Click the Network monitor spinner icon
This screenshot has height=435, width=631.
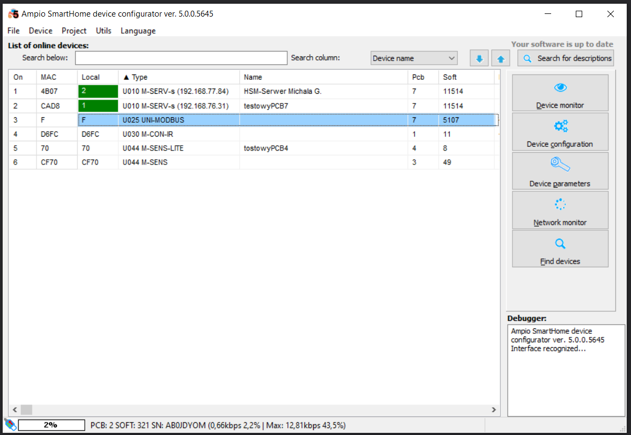(x=560, y=204)
